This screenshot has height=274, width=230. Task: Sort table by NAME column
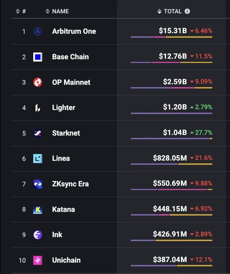coord(57,11)
